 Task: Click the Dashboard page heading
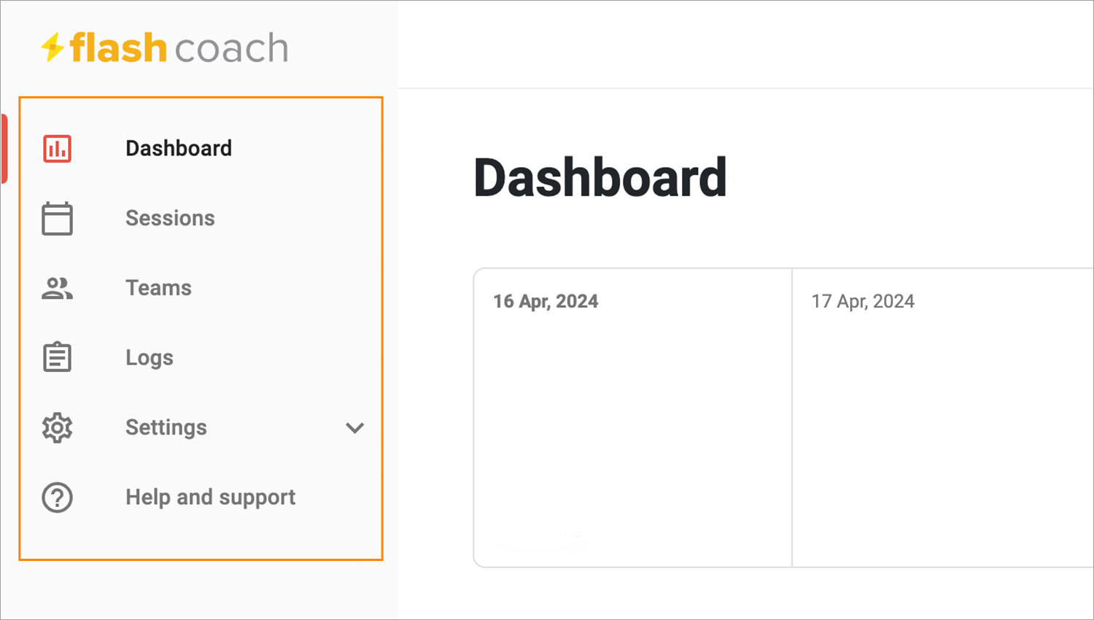point(600,178)
